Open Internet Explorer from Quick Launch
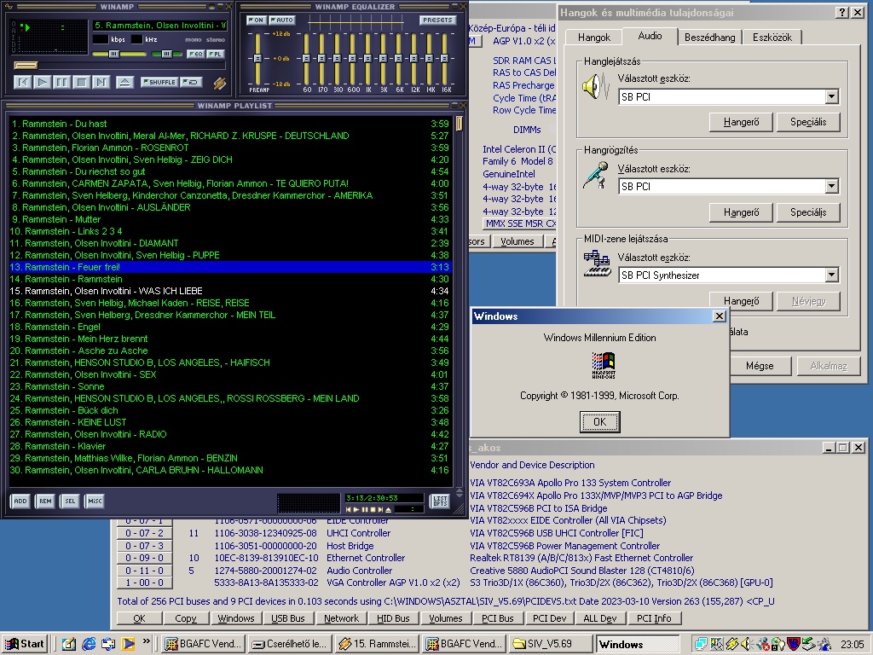Image resolution: width=873 pixels, height=655 pixels. 88,644
